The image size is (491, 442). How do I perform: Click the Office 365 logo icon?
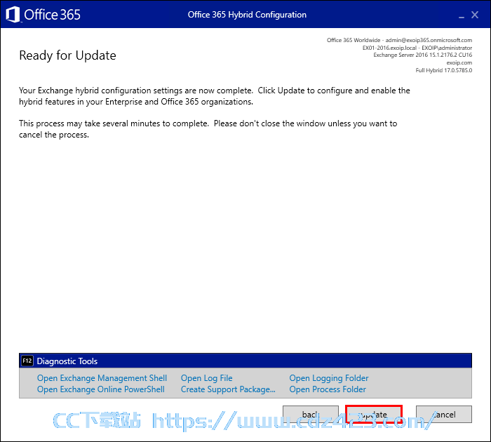point(13,15)
